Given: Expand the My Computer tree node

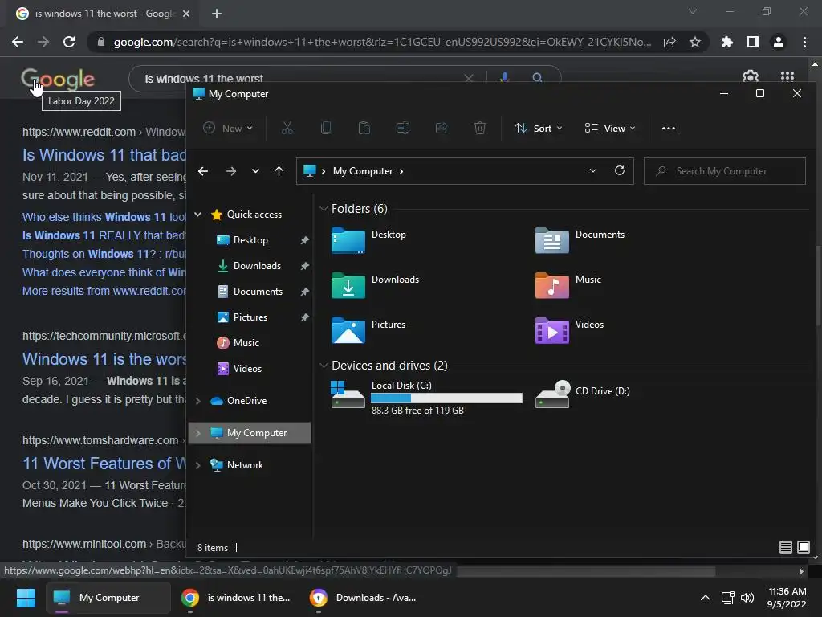Looking at the screenshot, I should coord(198,433).
